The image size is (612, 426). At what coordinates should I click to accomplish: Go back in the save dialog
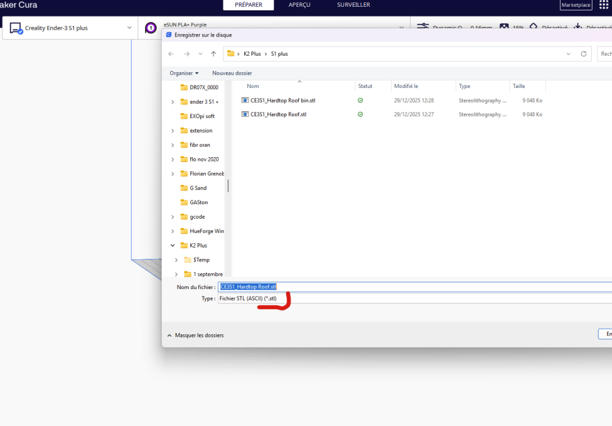click(171, 54)
